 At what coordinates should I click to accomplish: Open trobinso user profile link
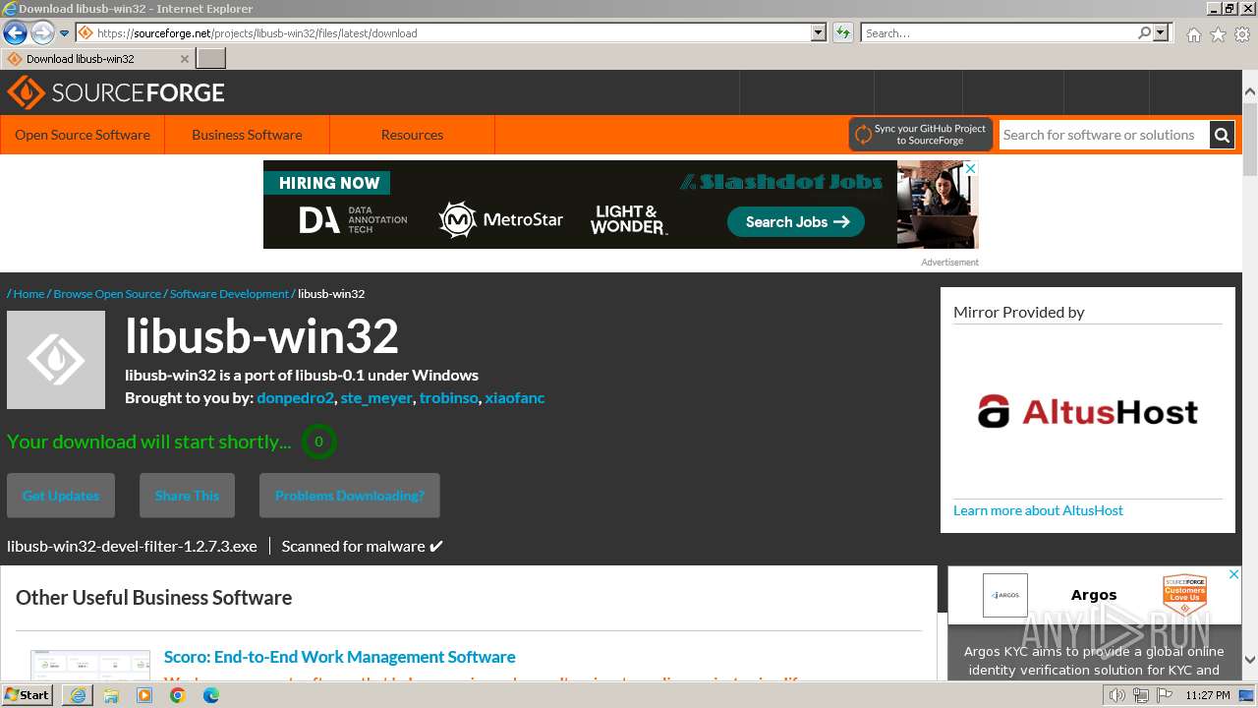coord(448,398)
